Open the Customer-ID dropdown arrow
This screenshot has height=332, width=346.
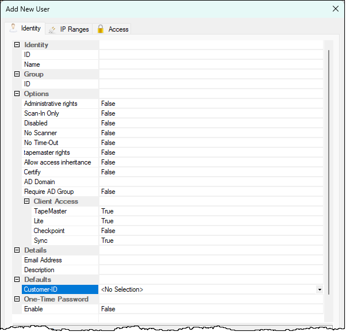(x=320, y=289)
